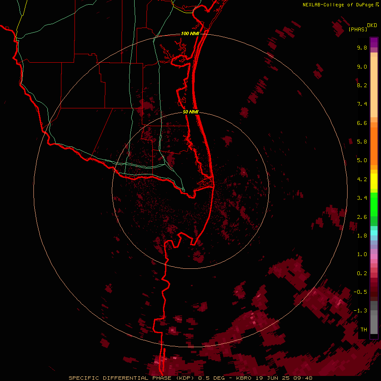This screenshot has width=381, height=381.
Task: Click the 9.8 value on color scale
Action: (x=362, y=47)
